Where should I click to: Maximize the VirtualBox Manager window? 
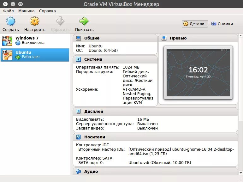pyautogui.click(x=21, y=4)
